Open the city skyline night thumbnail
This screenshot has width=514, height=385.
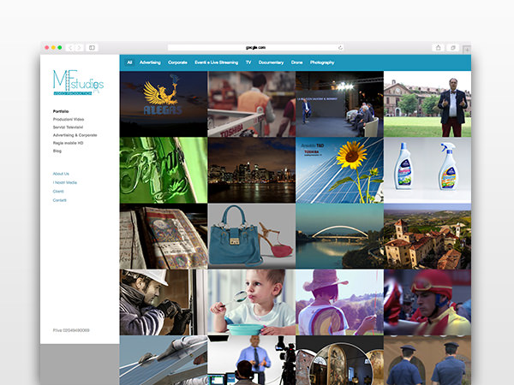pyautogui.click(x=251, y=170)
